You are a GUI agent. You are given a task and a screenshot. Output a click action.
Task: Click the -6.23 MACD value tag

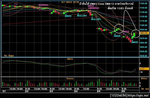144,69
